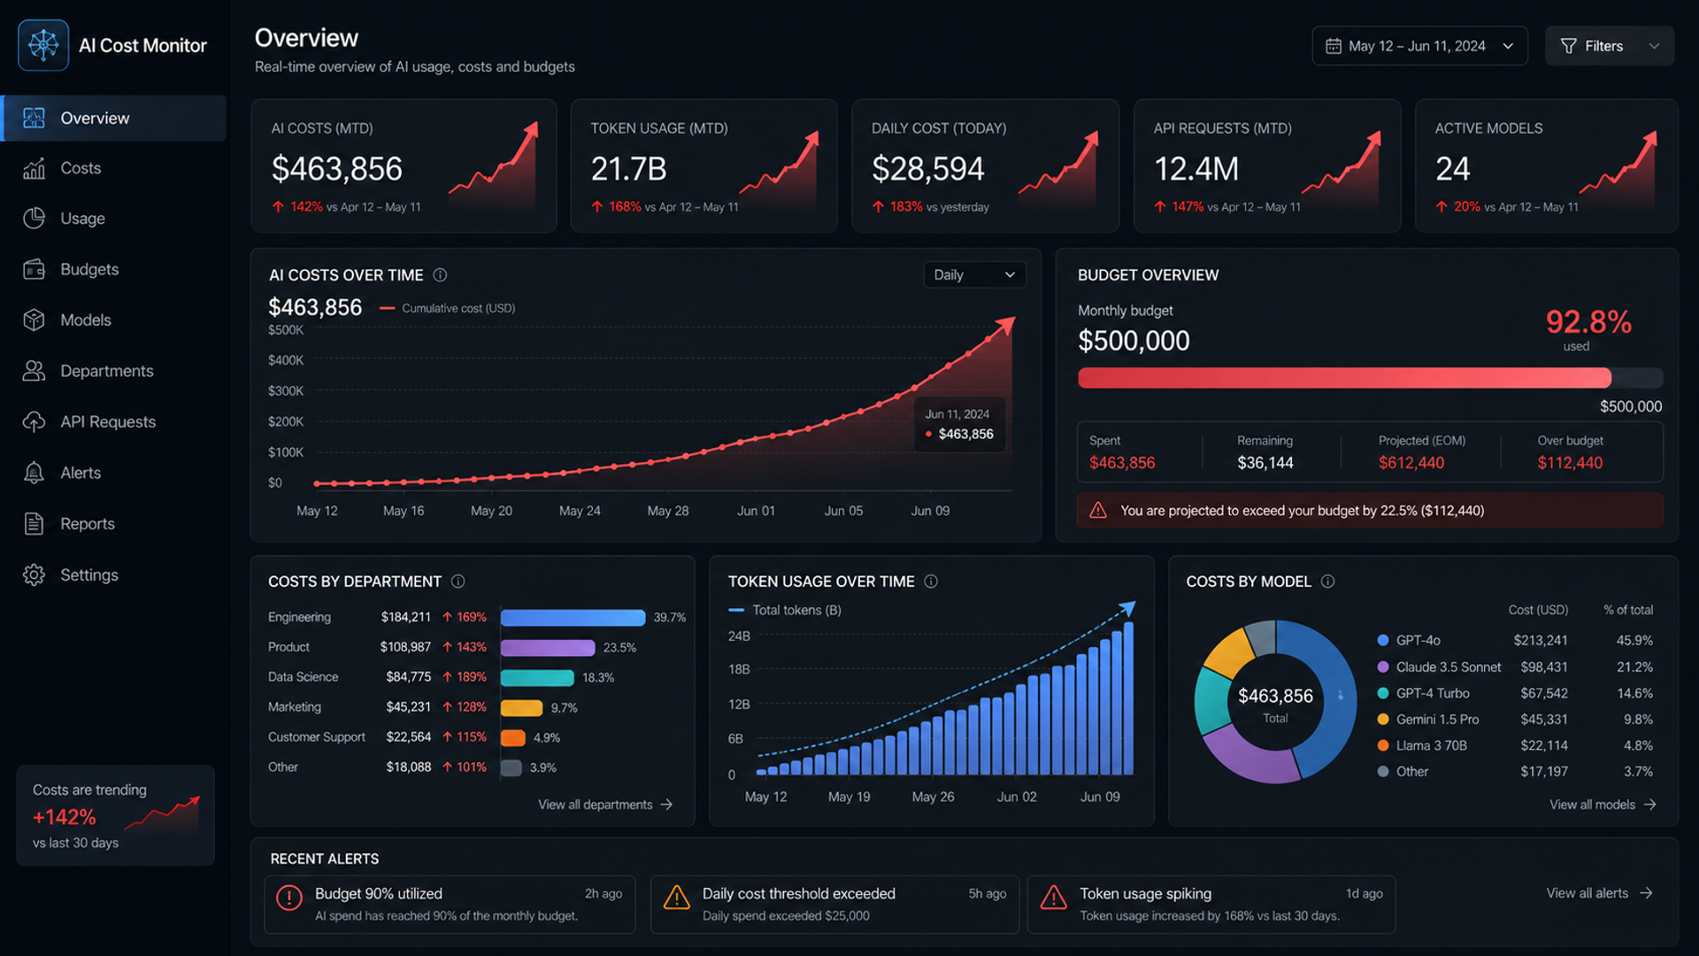The image size is (1699, 956).
Task: Click warning icon in budget projection banner
Action: 1098,511
